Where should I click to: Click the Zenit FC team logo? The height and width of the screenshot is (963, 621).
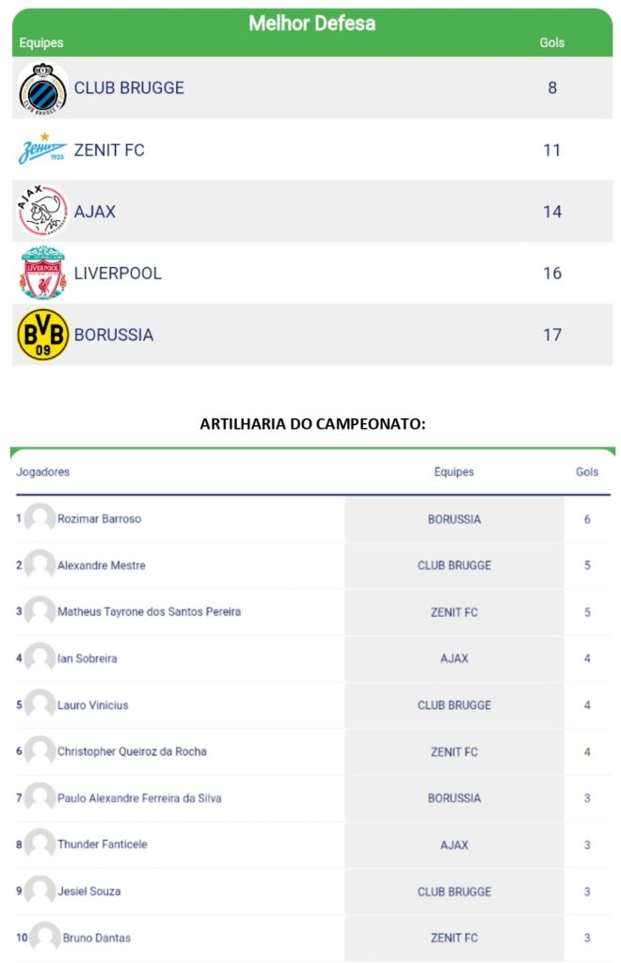click(x=43, y=150)
